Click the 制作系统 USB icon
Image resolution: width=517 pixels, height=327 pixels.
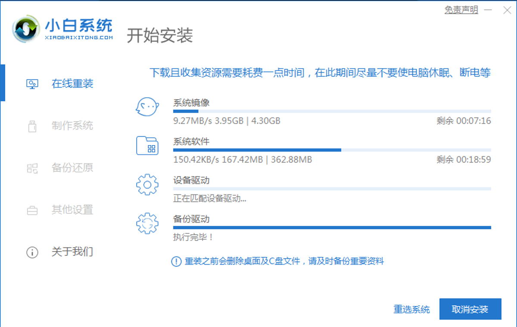tap(32, 126)
